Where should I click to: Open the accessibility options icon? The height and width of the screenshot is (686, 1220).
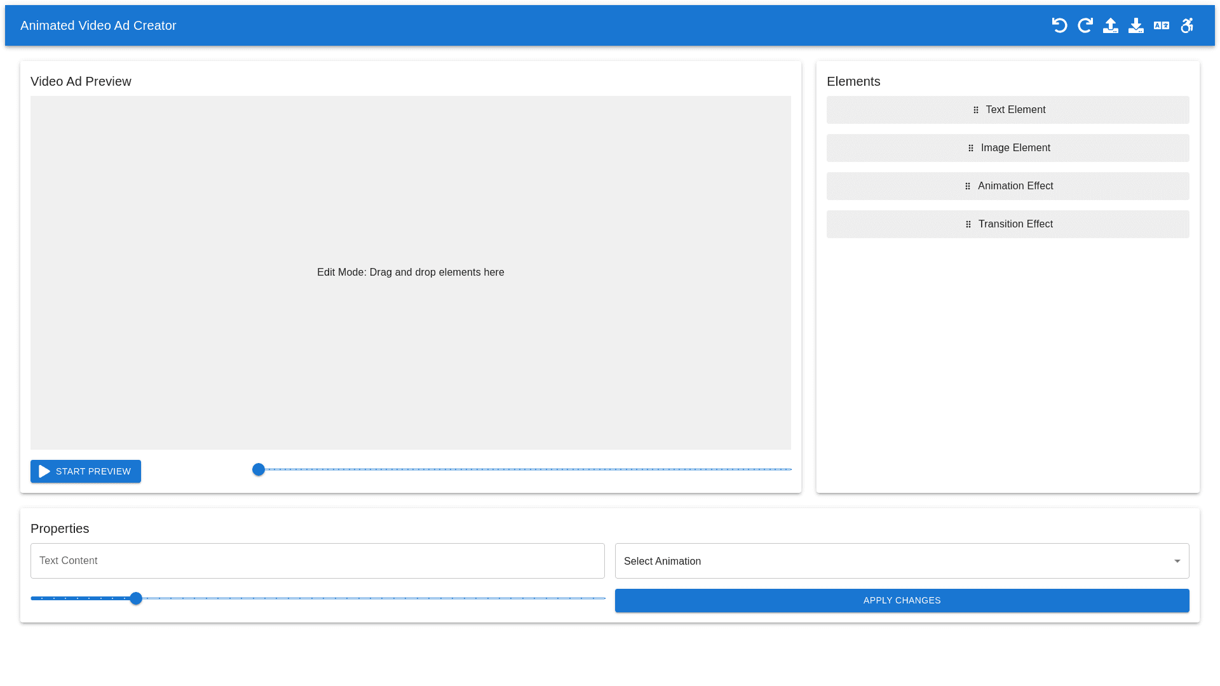1186,25
